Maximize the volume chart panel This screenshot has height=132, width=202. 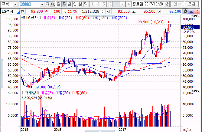(x=195, y=91)
